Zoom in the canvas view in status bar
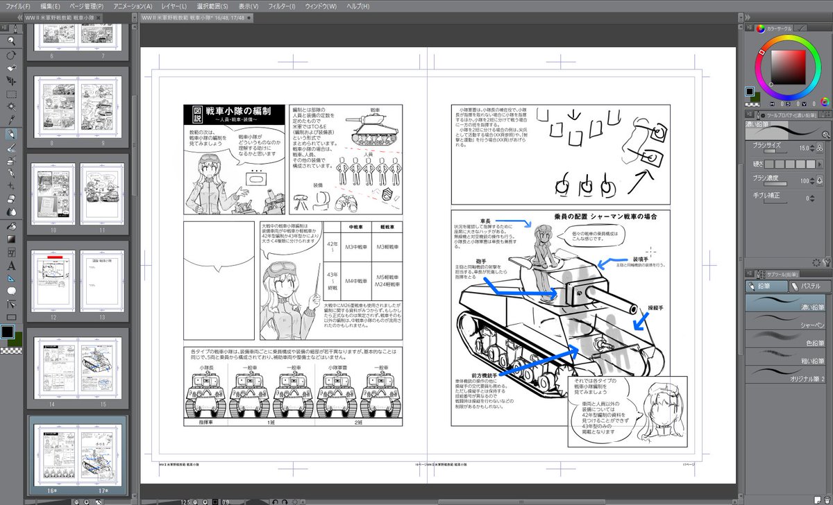 tap(205, 502)
